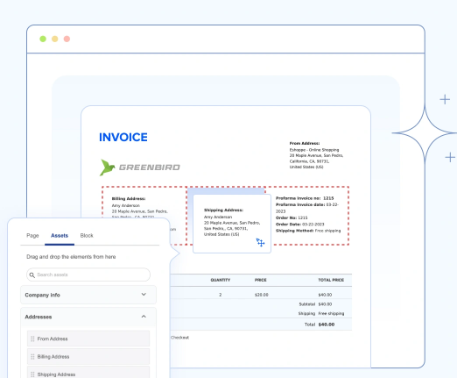This screenshot has width=457, height=378.
Task: Click the QUANTITY column header
Action: tap(221, 280)
